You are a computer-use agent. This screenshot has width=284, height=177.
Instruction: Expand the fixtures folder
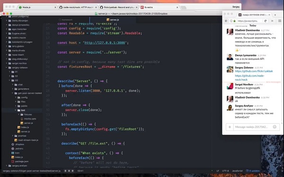[18, 115]
